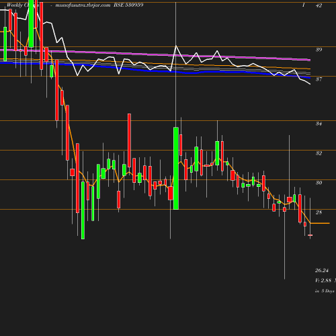Click the 28 price axis label

[x=319, y=212]
